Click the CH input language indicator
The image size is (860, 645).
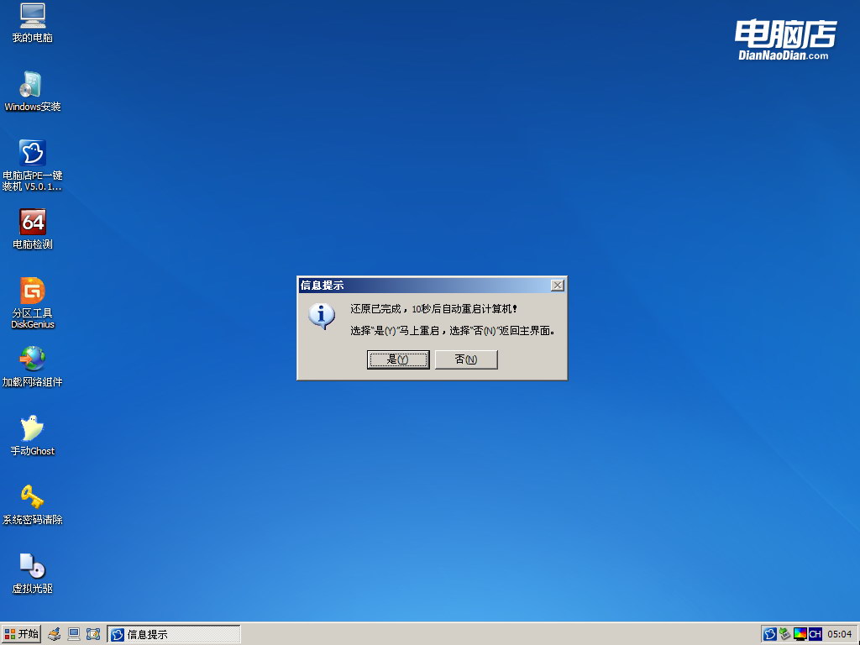point(815,634)
